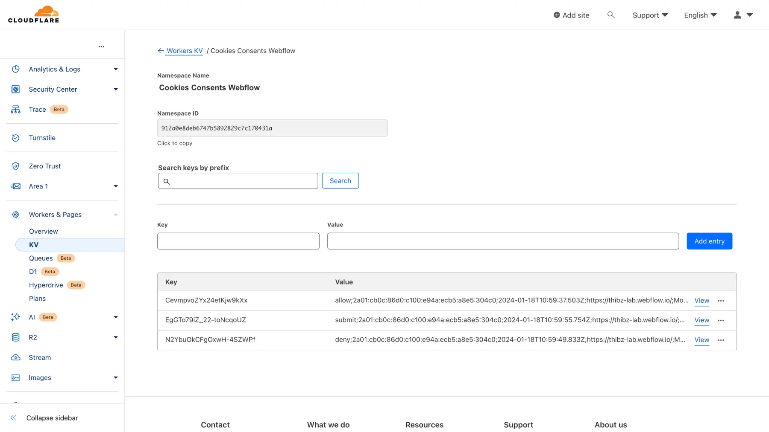The height and width of the screenshot is (432, 769).
Task: Open the D1 sidebar item
Action: (33, 272)
